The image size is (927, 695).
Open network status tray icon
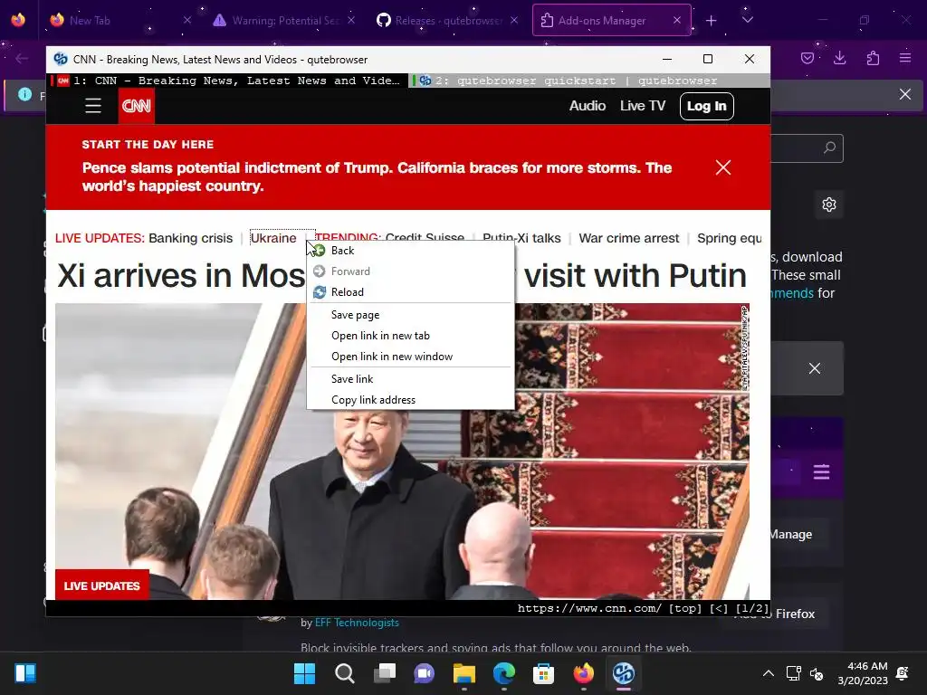click(x=793, y=673)
